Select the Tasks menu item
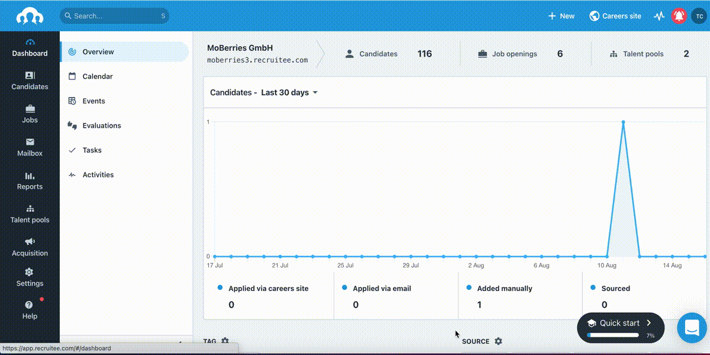Screen dimensions: 710x355 (x=124, y=150)
